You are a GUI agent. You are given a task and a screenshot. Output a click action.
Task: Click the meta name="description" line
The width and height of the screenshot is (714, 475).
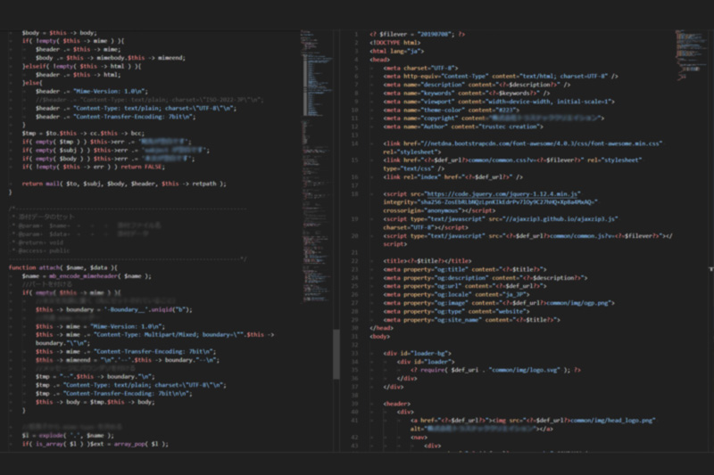tap(477, 85)
